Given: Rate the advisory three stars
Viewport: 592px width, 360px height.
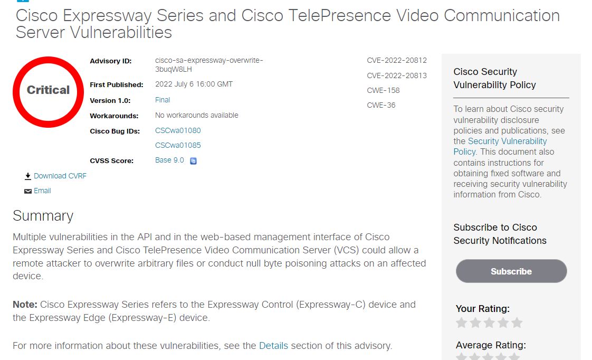Looking at the screenshot, I should coord(489,323).
